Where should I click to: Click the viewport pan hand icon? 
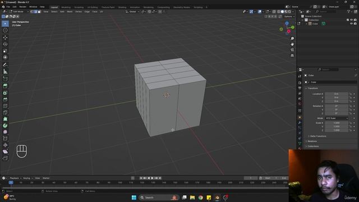(292, 44)
